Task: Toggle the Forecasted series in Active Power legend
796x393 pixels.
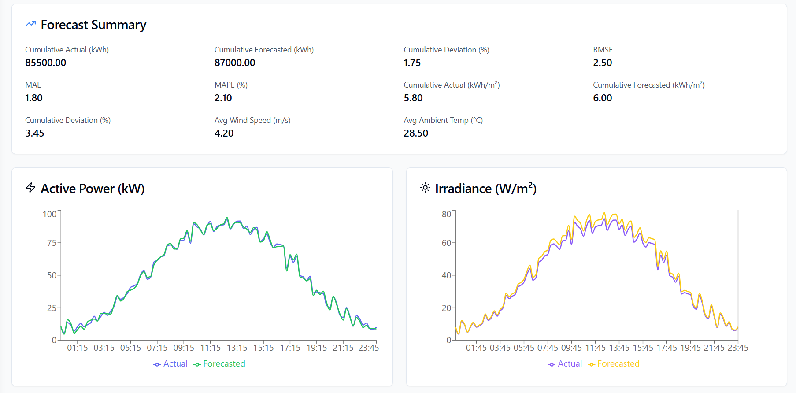Action: pos(219,364)
